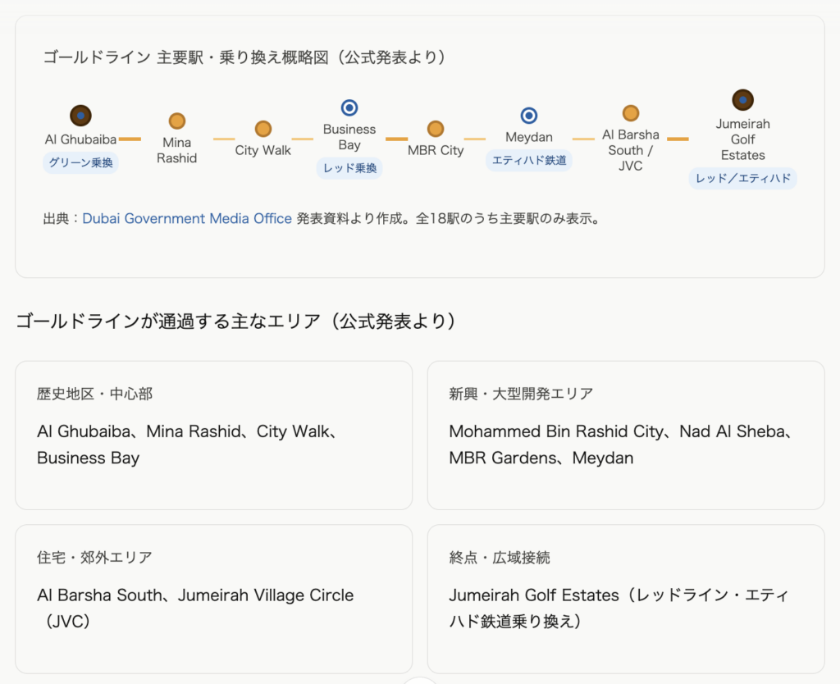Select the エティハド鉄道 badge under Meydan

click(x=529, y=160)
